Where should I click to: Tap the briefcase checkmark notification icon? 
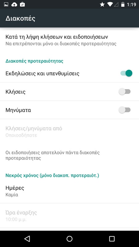click(x=22, y=4)
